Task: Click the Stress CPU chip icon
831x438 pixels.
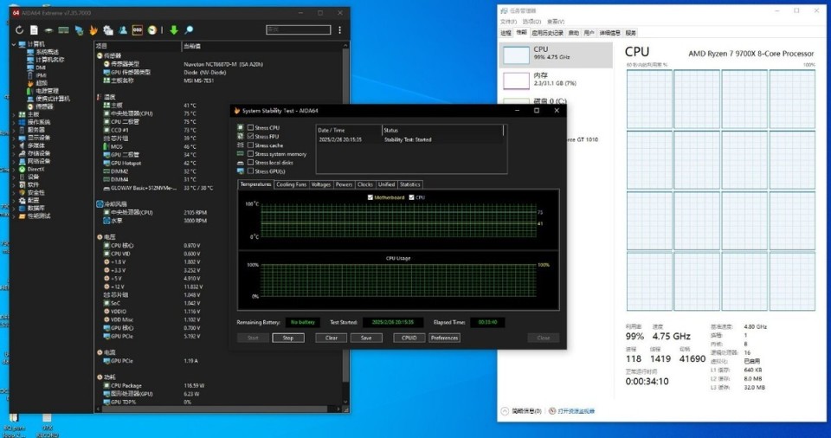Action: point(241,127)
